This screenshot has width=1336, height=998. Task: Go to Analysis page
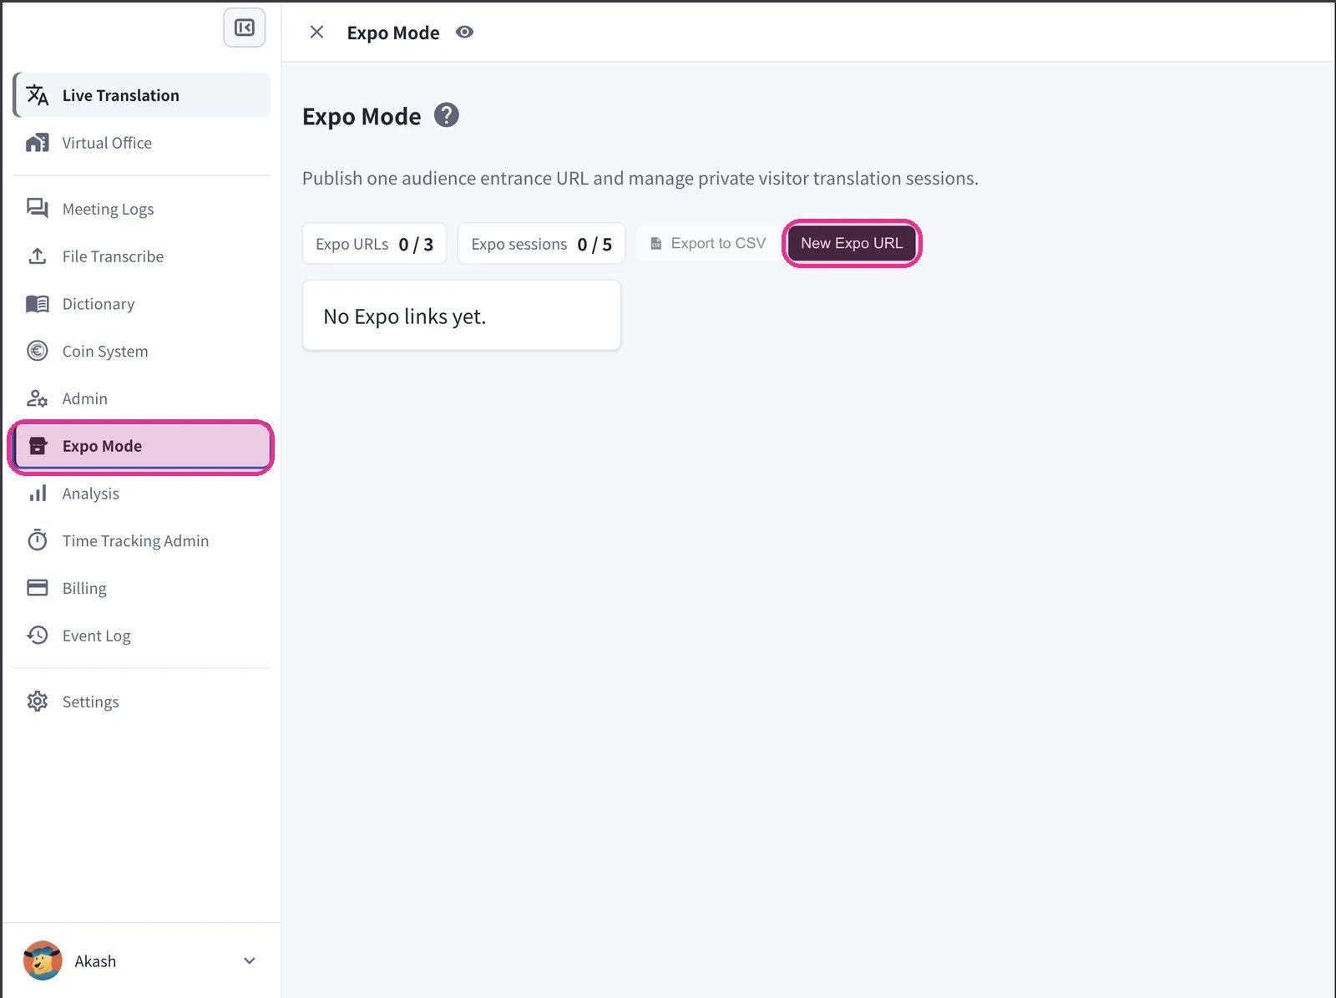[x=141, y=494]
